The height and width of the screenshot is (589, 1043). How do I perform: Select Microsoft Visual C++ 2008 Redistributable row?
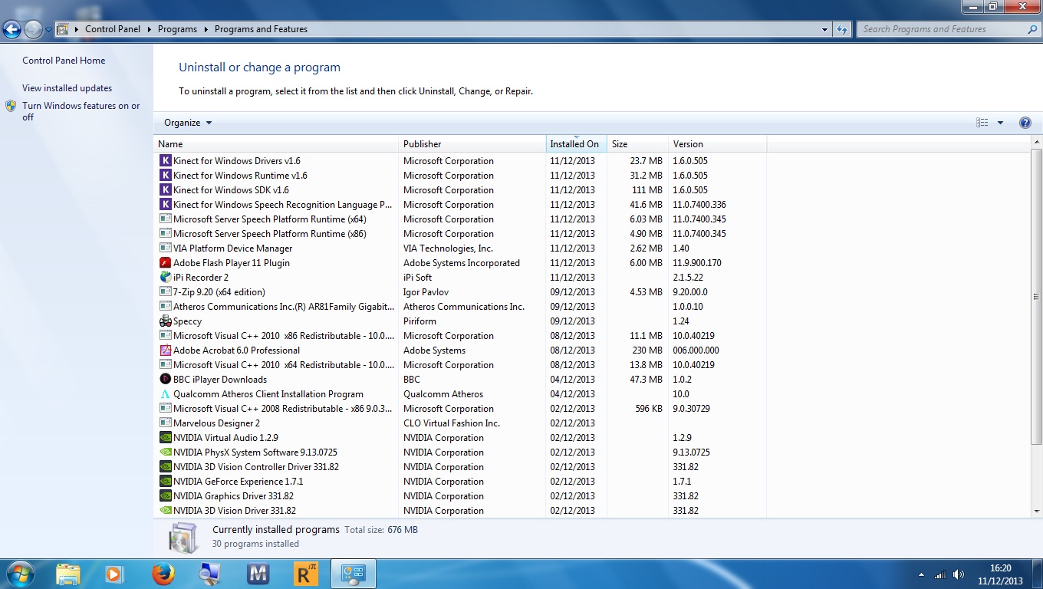tap(460, 409)
